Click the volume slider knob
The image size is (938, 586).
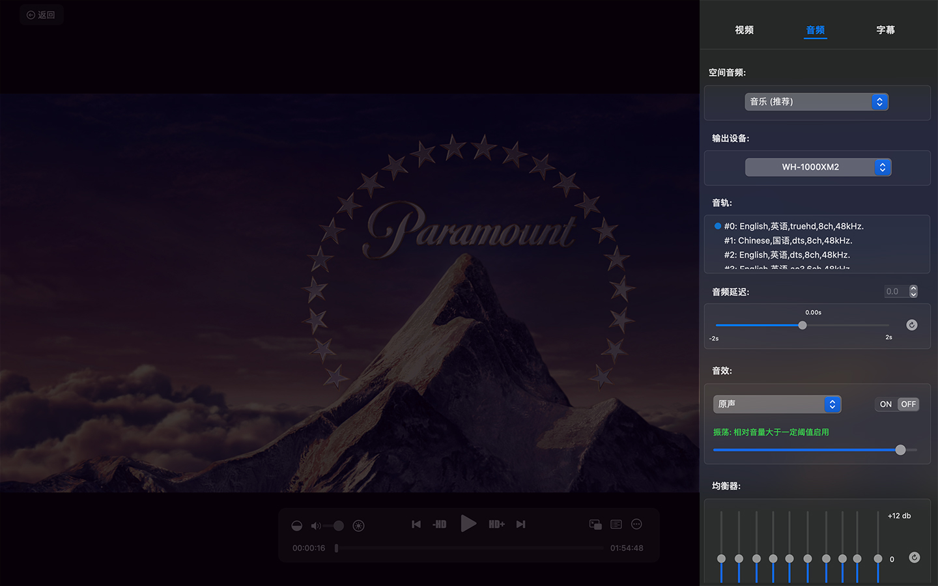click(x=339, y=525)
